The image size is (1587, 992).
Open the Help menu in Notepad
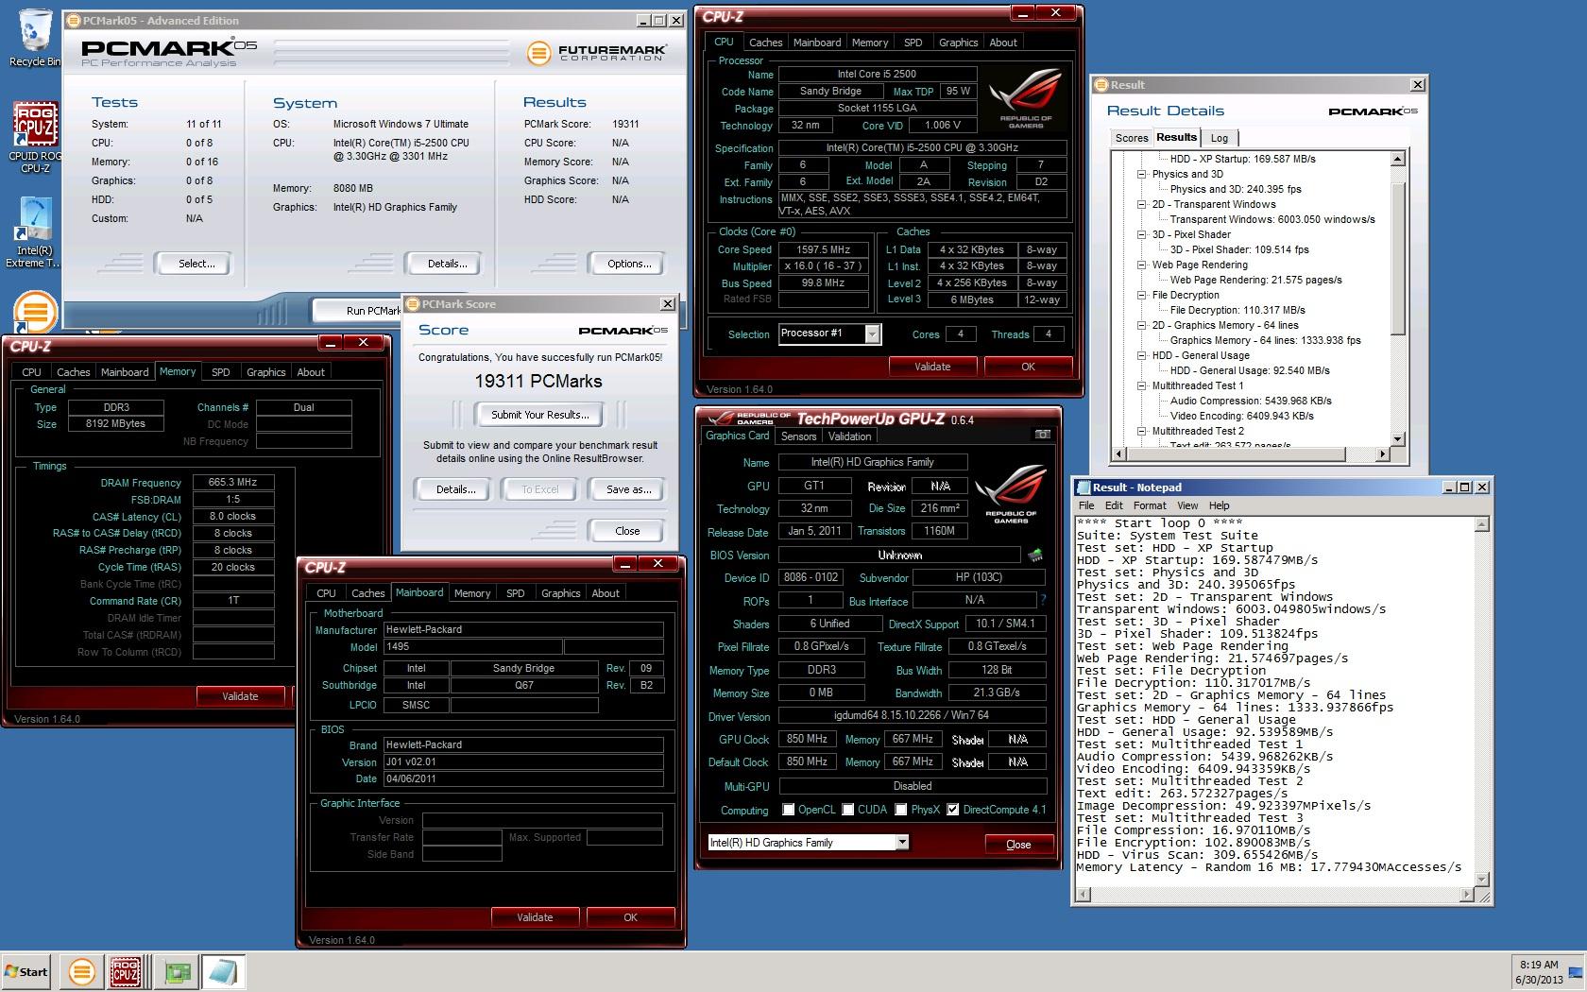tap(1219, 505)
